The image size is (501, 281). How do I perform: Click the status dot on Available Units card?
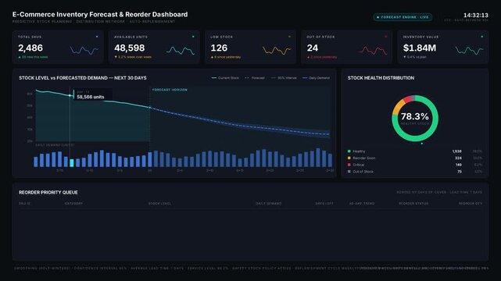[x=193, y=37]
